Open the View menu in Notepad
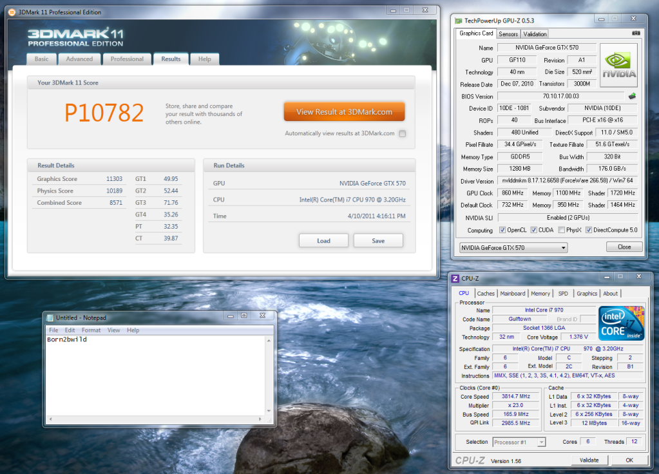 coord(113,330)
